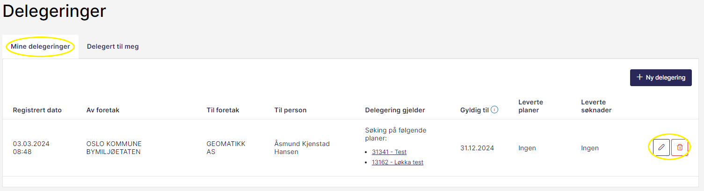704x191 pixels.
Task: Click the Registrert dato column header
Action: pos(37,110)
